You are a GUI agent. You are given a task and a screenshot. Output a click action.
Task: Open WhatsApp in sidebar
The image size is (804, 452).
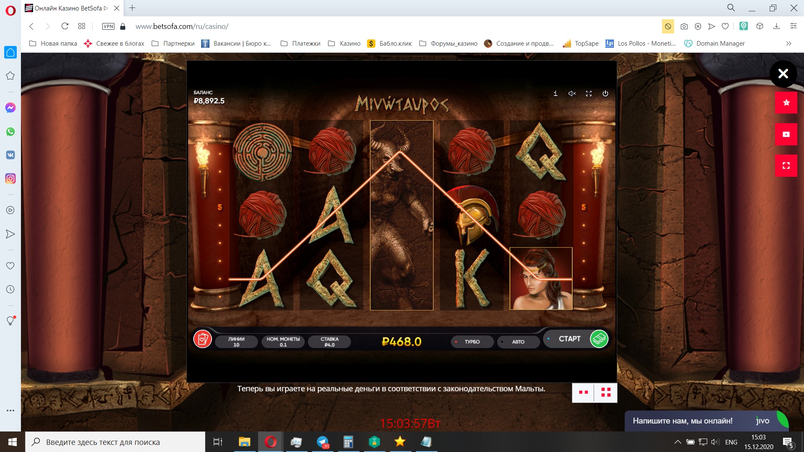pyautogui.click(x=10, y=132)
